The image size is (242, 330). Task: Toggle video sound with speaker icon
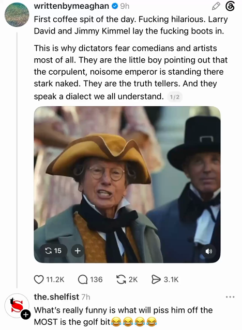pos(209,251)
